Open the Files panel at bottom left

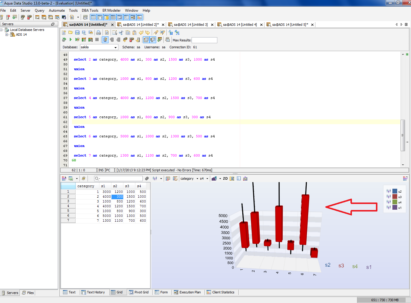pyautogui.click(x=28, y=293)
